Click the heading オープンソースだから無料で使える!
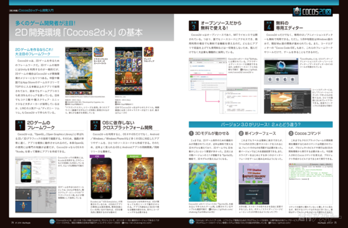 point(221,25)
